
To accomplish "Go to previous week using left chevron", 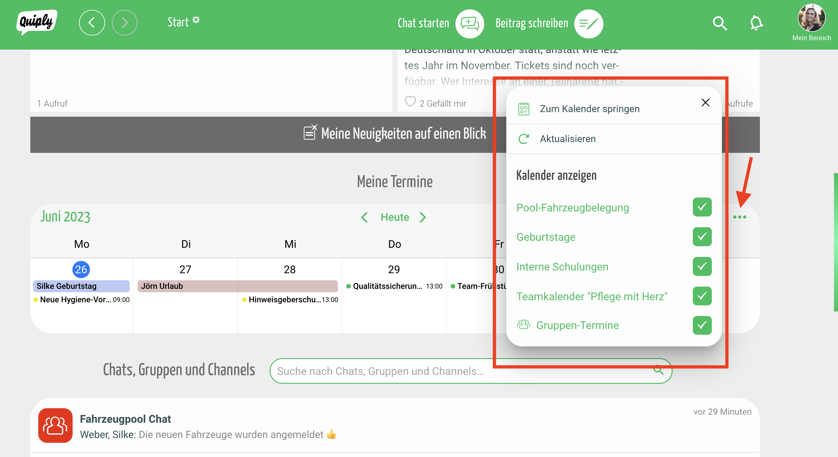I will tap(364, 217).
